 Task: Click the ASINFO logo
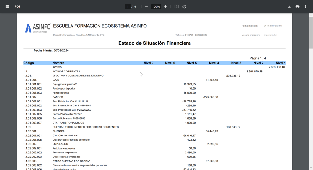38,28
